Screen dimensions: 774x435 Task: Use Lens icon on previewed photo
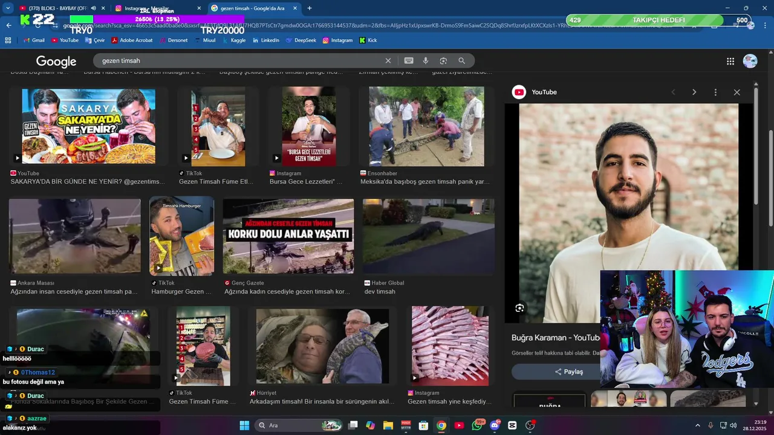519,308
